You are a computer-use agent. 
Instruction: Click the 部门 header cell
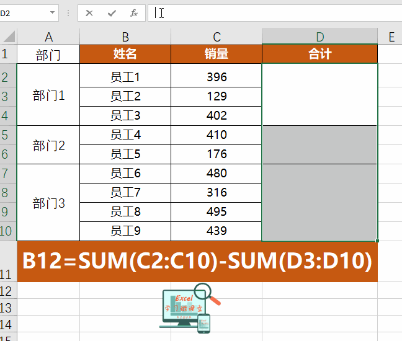48,54
